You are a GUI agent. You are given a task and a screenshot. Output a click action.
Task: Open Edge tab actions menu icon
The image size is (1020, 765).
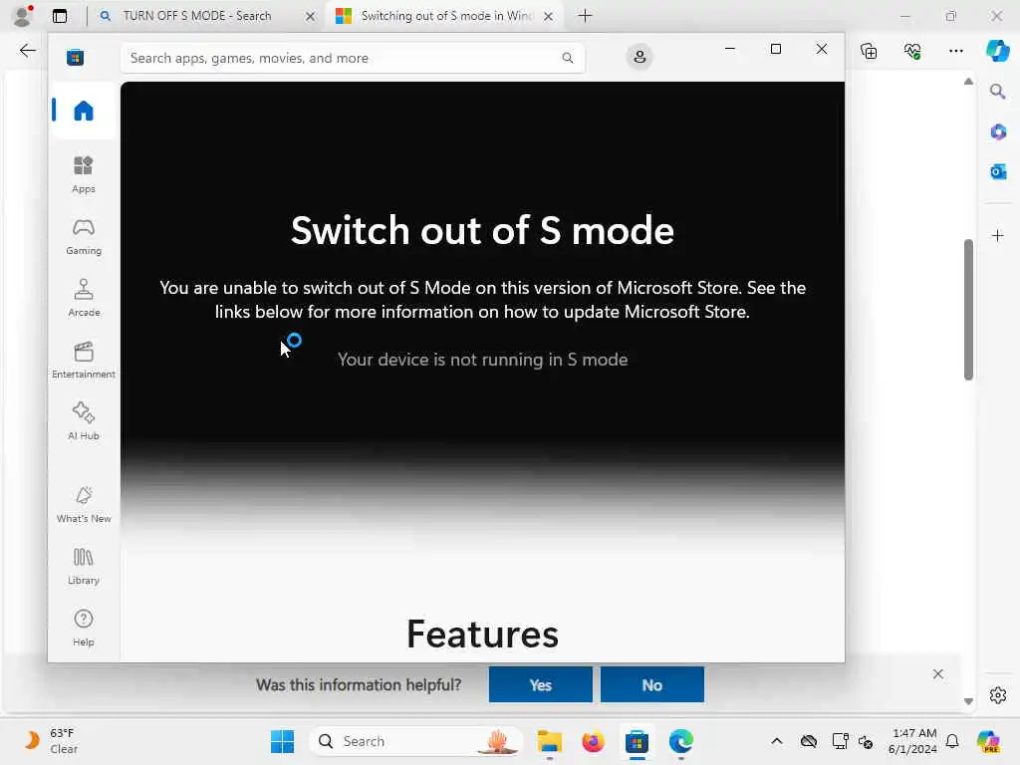[60, 16]
